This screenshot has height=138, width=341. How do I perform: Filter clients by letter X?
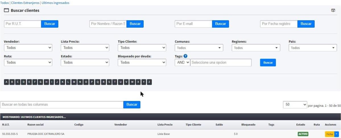pos(138,82)
